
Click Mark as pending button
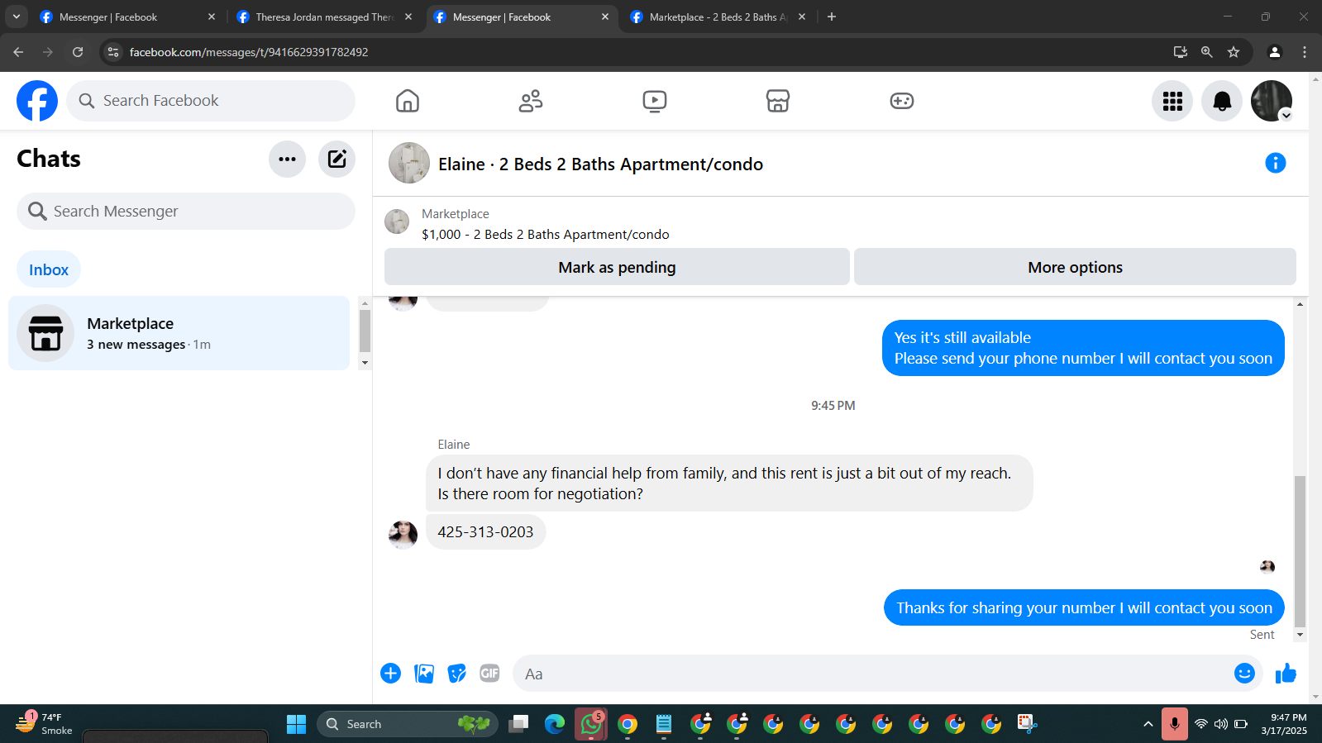pos(617,267)
